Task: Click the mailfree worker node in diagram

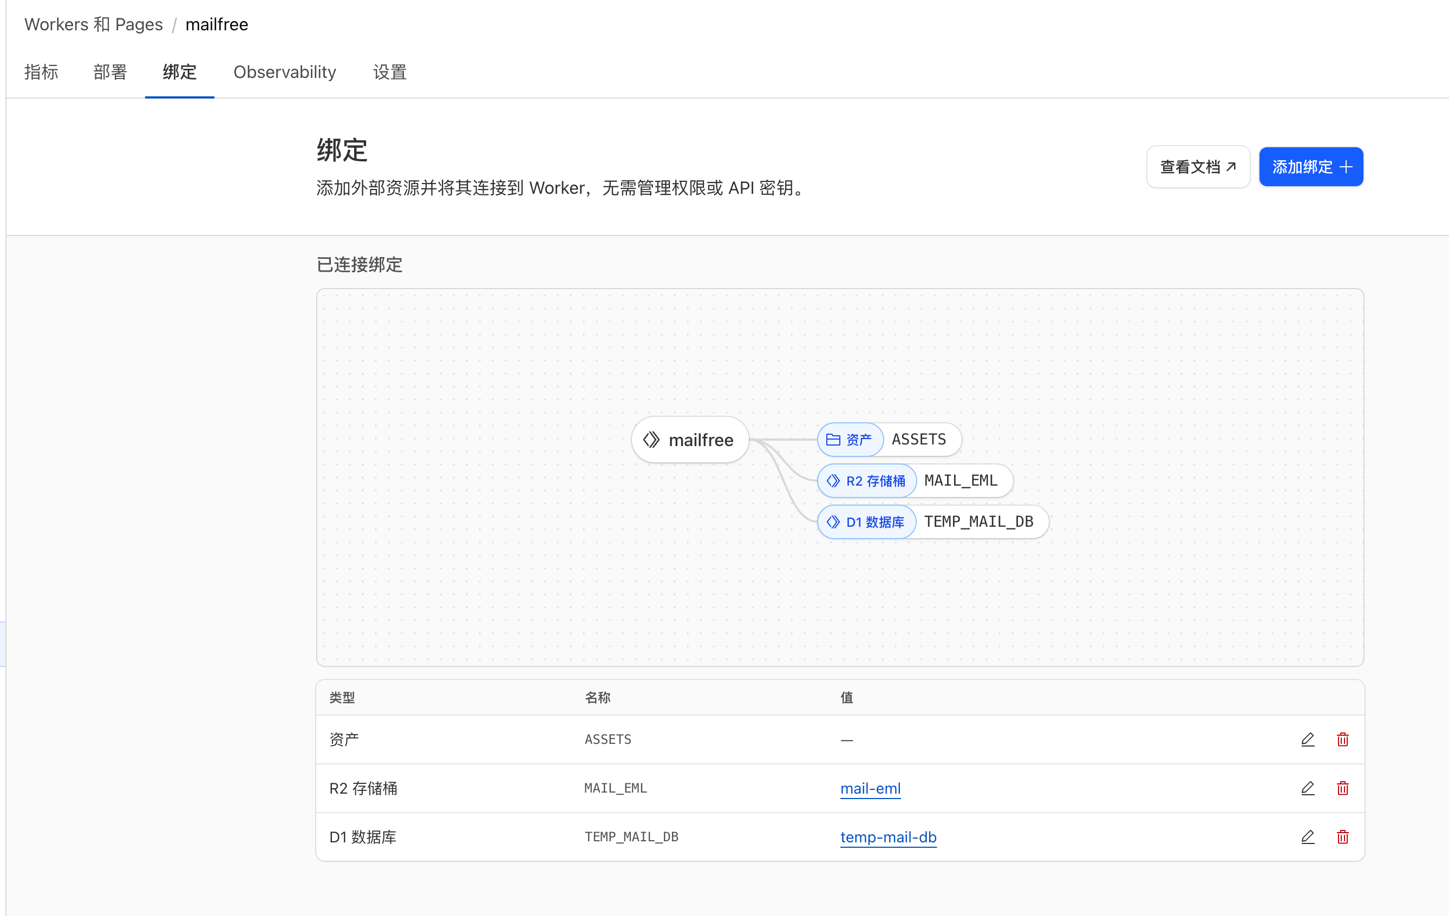Action: tap(690, 440)
